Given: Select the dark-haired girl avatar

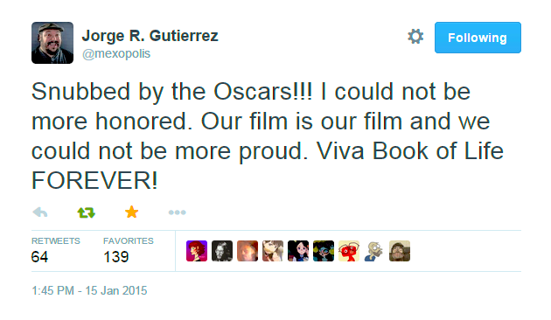Looking at the screenshot, I should coord(298,251).
